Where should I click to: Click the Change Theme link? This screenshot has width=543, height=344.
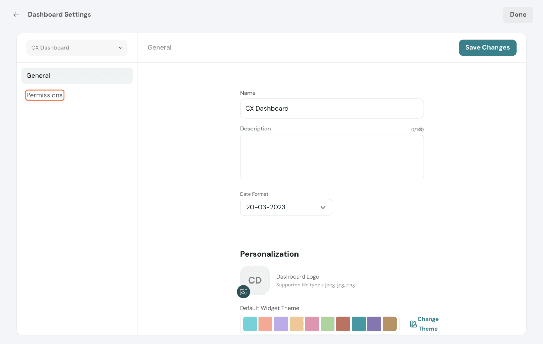pos(428,324)
